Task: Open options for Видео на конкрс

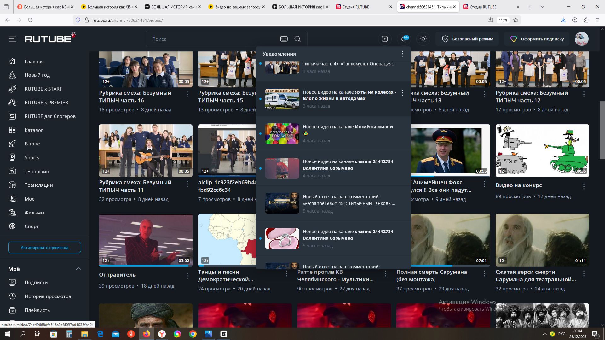Action: 584,187
